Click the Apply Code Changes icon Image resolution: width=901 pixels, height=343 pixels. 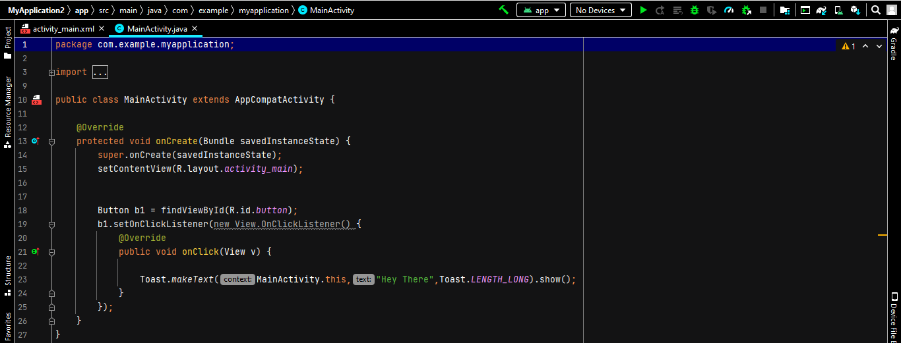click(x=677, y=10)
